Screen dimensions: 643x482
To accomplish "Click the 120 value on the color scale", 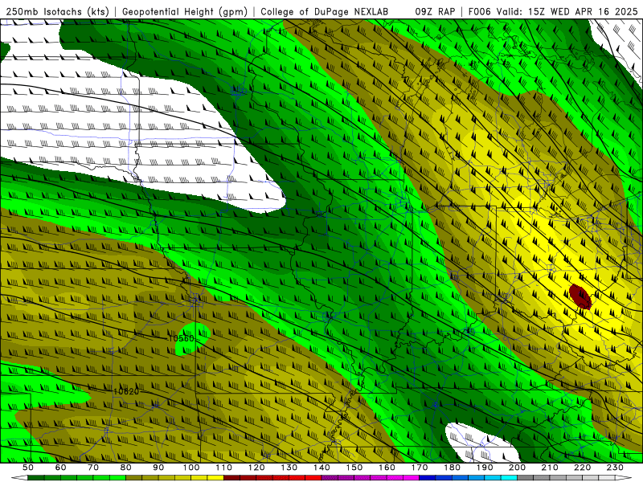I will 256,468.
